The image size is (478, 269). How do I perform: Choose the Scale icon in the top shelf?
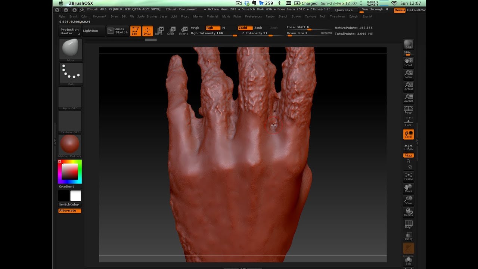(x=171, y=31)
